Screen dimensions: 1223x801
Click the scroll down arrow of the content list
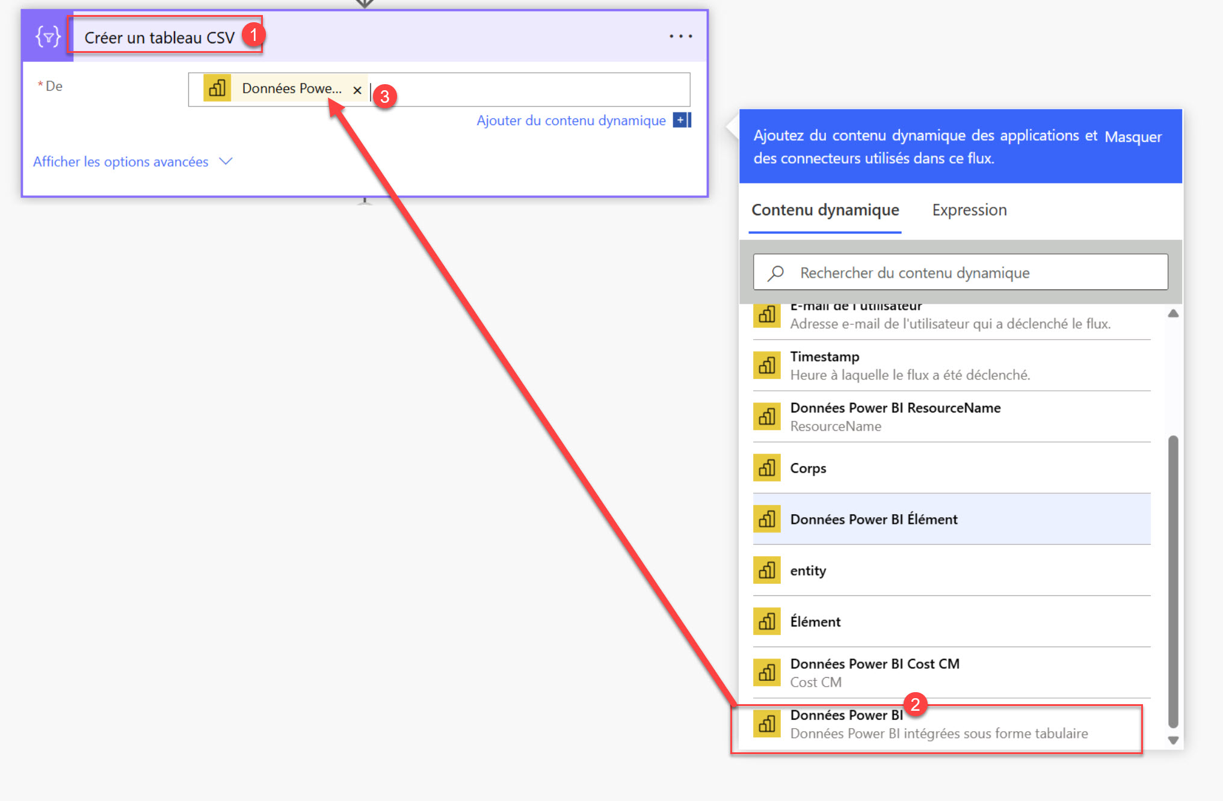1173,740
